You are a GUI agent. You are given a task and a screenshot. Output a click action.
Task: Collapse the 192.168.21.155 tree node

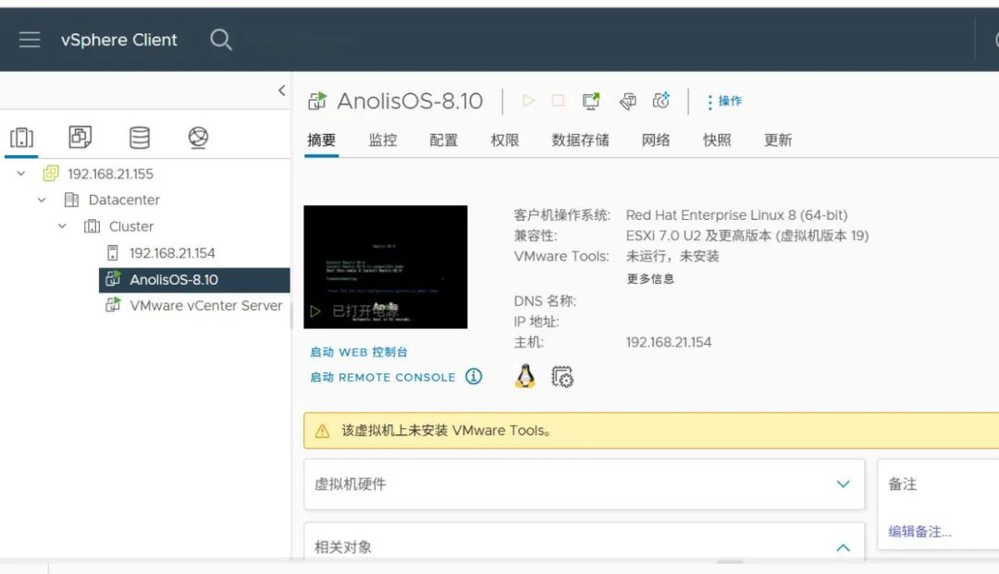(21, 173)
